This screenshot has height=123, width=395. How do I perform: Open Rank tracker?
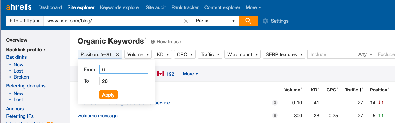pos(185,7)
